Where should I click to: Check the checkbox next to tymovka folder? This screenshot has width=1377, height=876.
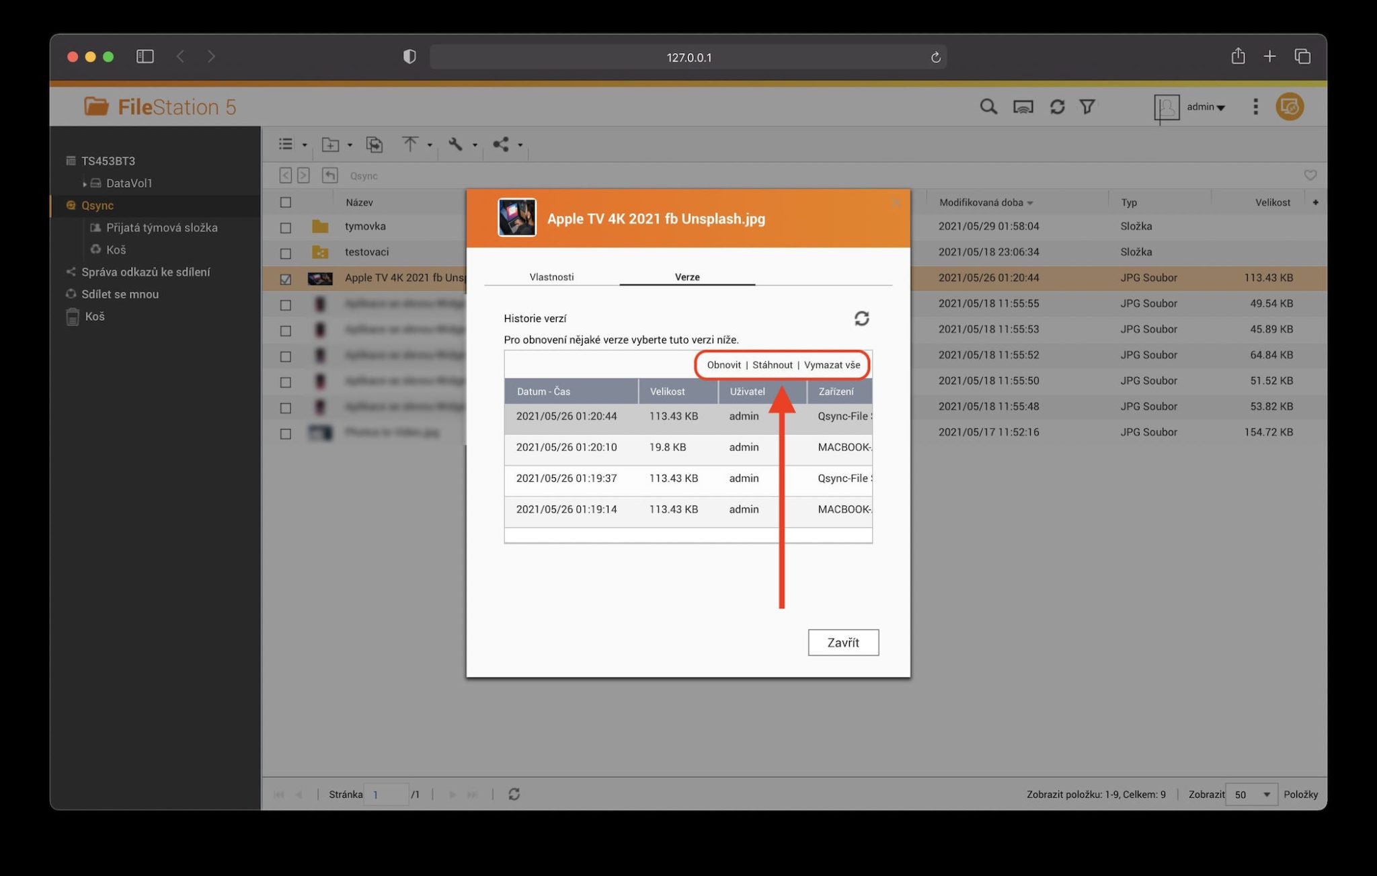tap(285, 227)
